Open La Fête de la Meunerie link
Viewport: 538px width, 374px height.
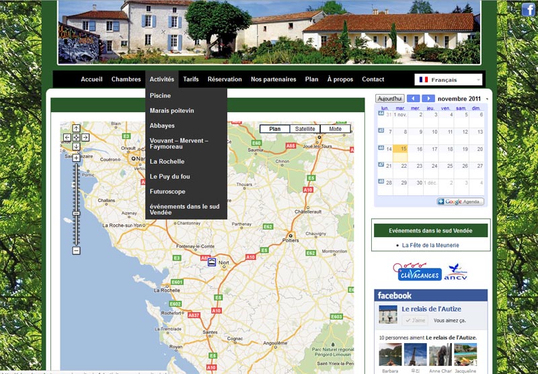click(x=430, y=245)
